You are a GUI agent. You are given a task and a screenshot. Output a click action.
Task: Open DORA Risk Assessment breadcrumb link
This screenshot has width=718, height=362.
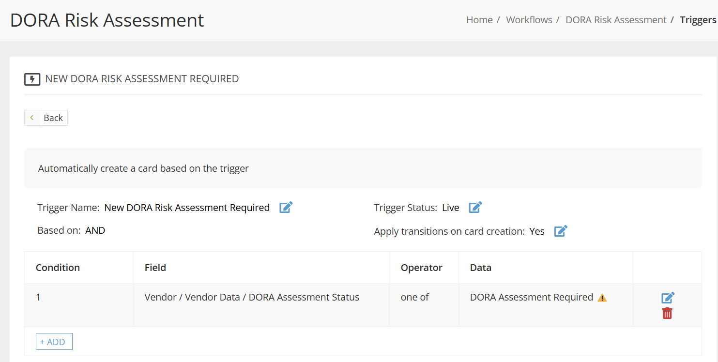[616, 19]
